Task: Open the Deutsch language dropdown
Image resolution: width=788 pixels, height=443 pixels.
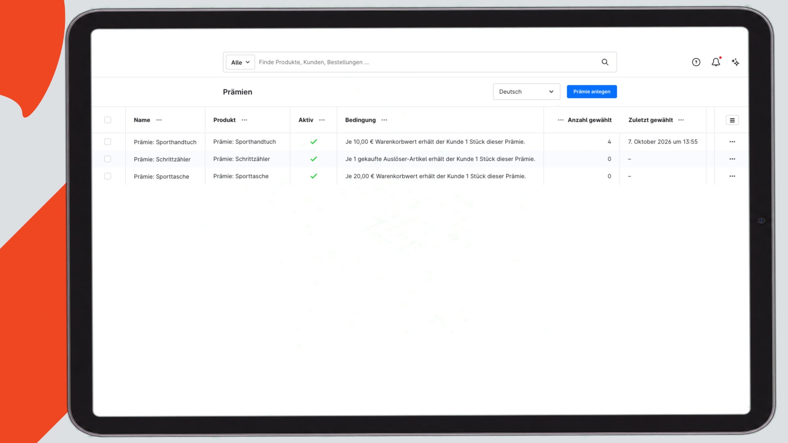Action: pyautogui.click(x=526, y=92)
